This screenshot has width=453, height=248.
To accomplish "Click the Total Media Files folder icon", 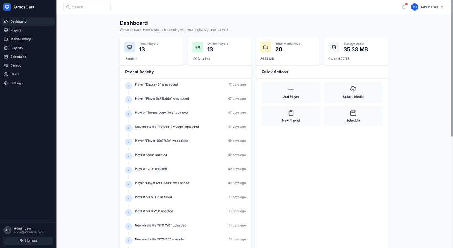I will click(x=265, y=47).
